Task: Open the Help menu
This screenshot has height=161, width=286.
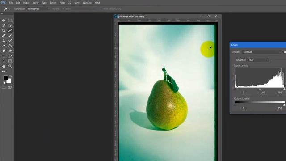Action: pos(97,3)
